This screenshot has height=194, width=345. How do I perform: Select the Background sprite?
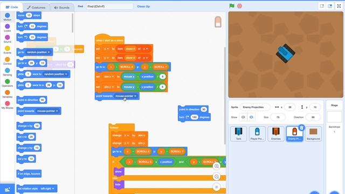tap(313, 134)
